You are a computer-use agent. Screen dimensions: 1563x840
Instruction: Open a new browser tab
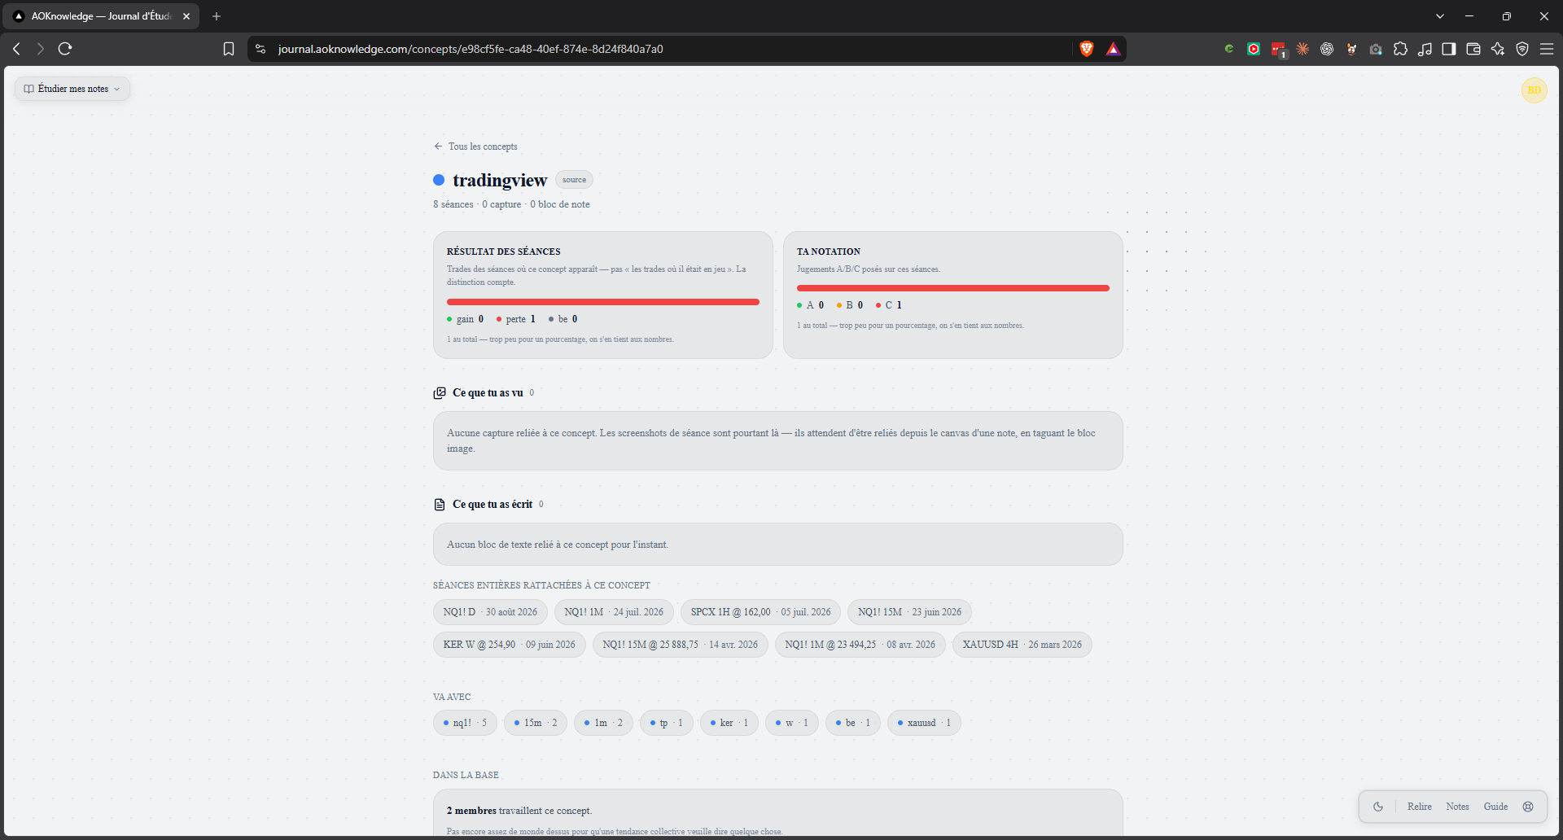pyautogui.click(x=217, y=16)
